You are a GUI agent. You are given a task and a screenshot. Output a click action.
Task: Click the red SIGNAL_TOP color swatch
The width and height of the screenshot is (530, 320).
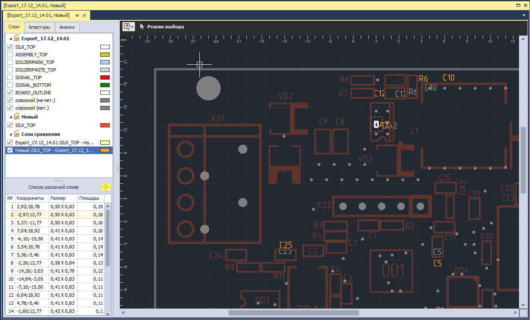(105, 77)
